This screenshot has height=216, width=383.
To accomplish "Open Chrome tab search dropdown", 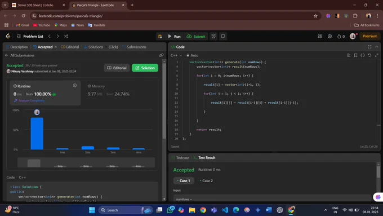I will 5,5.
